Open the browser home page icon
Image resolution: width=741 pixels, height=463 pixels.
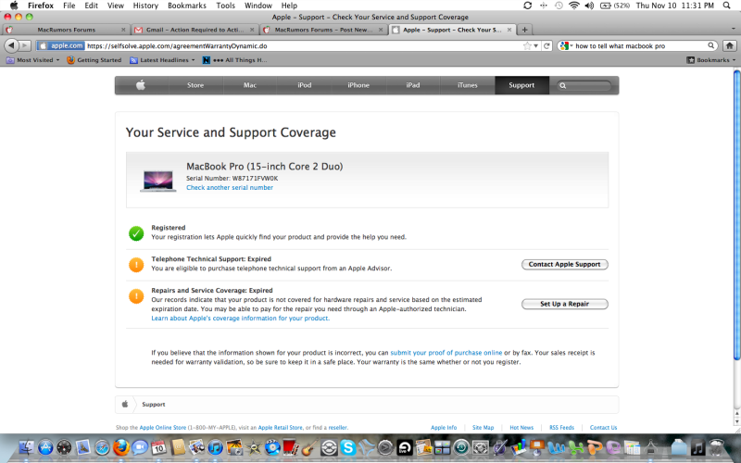tap(730, 45)
